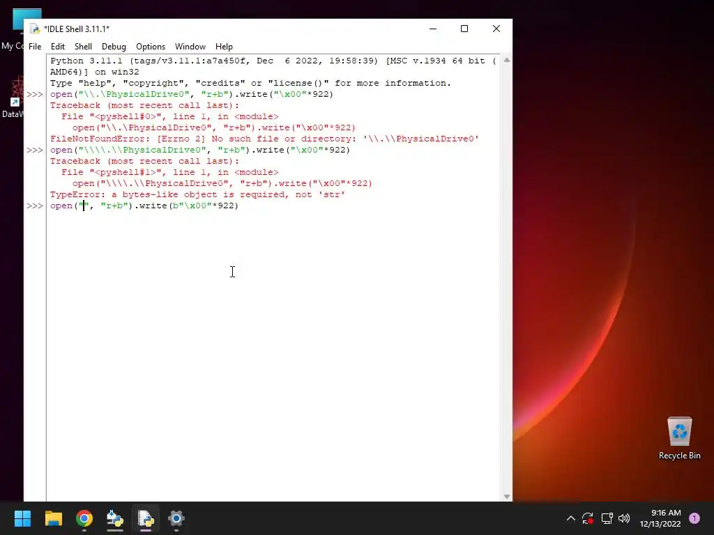
Task: Open Settings gear from the taskbar
Action: tap(176, 518)
